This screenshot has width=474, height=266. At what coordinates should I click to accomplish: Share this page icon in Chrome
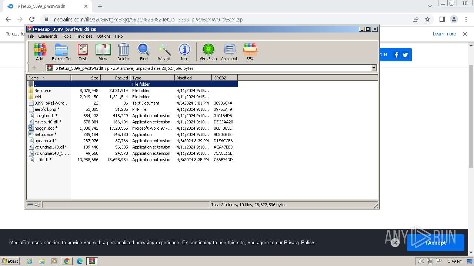pos(415,20)
